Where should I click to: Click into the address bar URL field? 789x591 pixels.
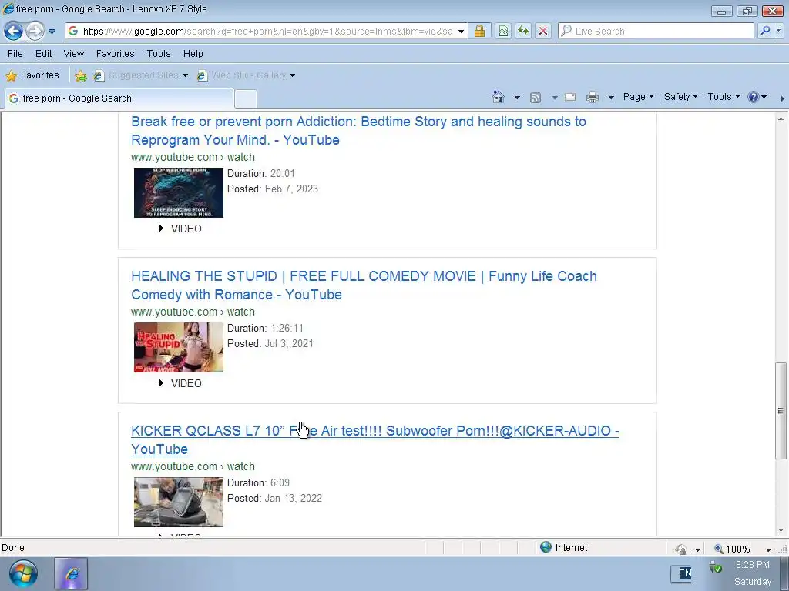tap(267, 31)
